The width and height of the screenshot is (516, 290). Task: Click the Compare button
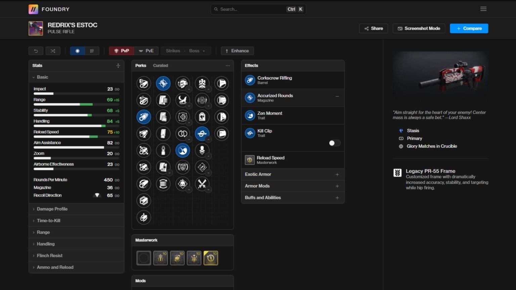coord(469,29)
